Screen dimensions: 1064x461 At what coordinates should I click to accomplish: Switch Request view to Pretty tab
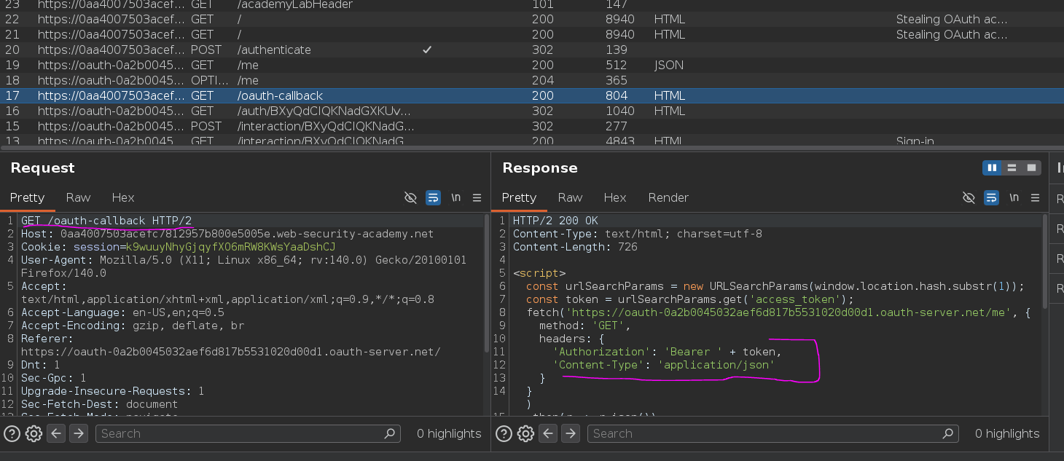click(x=27, y=197)
